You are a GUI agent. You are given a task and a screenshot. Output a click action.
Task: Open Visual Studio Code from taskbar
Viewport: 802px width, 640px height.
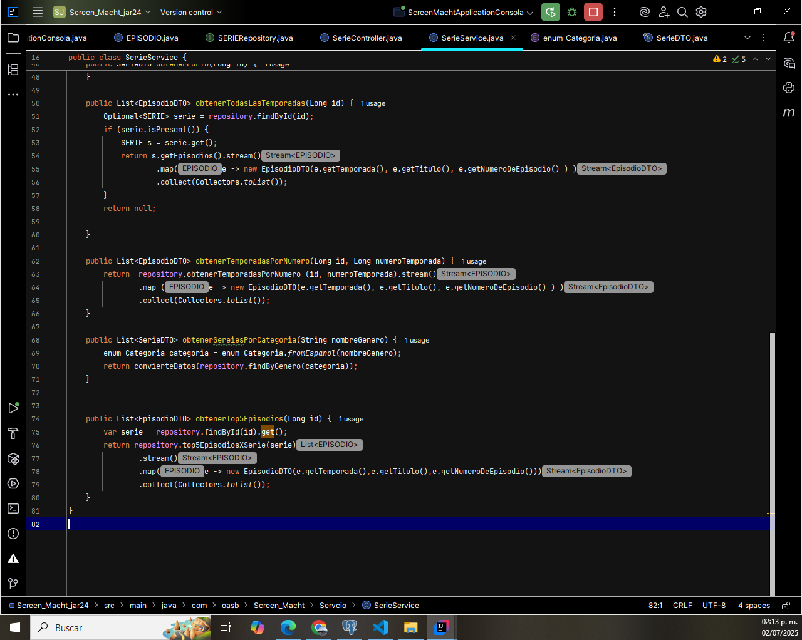pyautogui.click(x=380, y=627)
